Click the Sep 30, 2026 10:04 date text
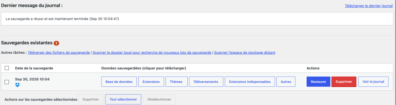The height and width of the screenshot is (105, 396). click(32, 79)
